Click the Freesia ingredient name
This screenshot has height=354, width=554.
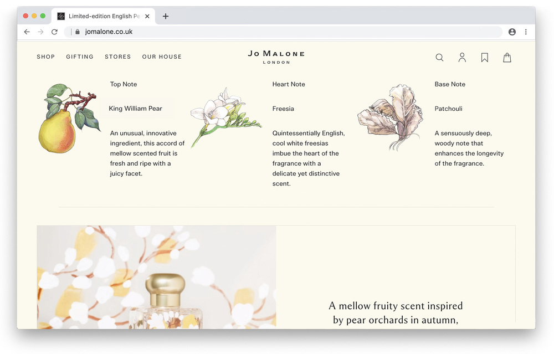point(283,109)
